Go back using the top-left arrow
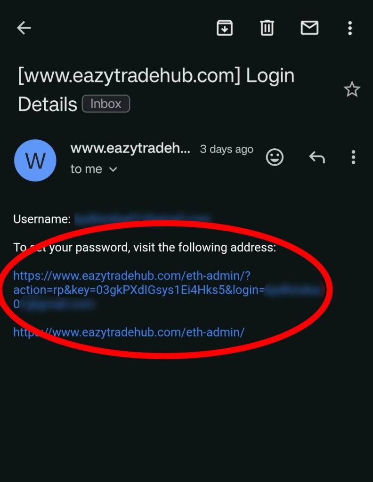This screenshot has height=482, width=373. 24,28
